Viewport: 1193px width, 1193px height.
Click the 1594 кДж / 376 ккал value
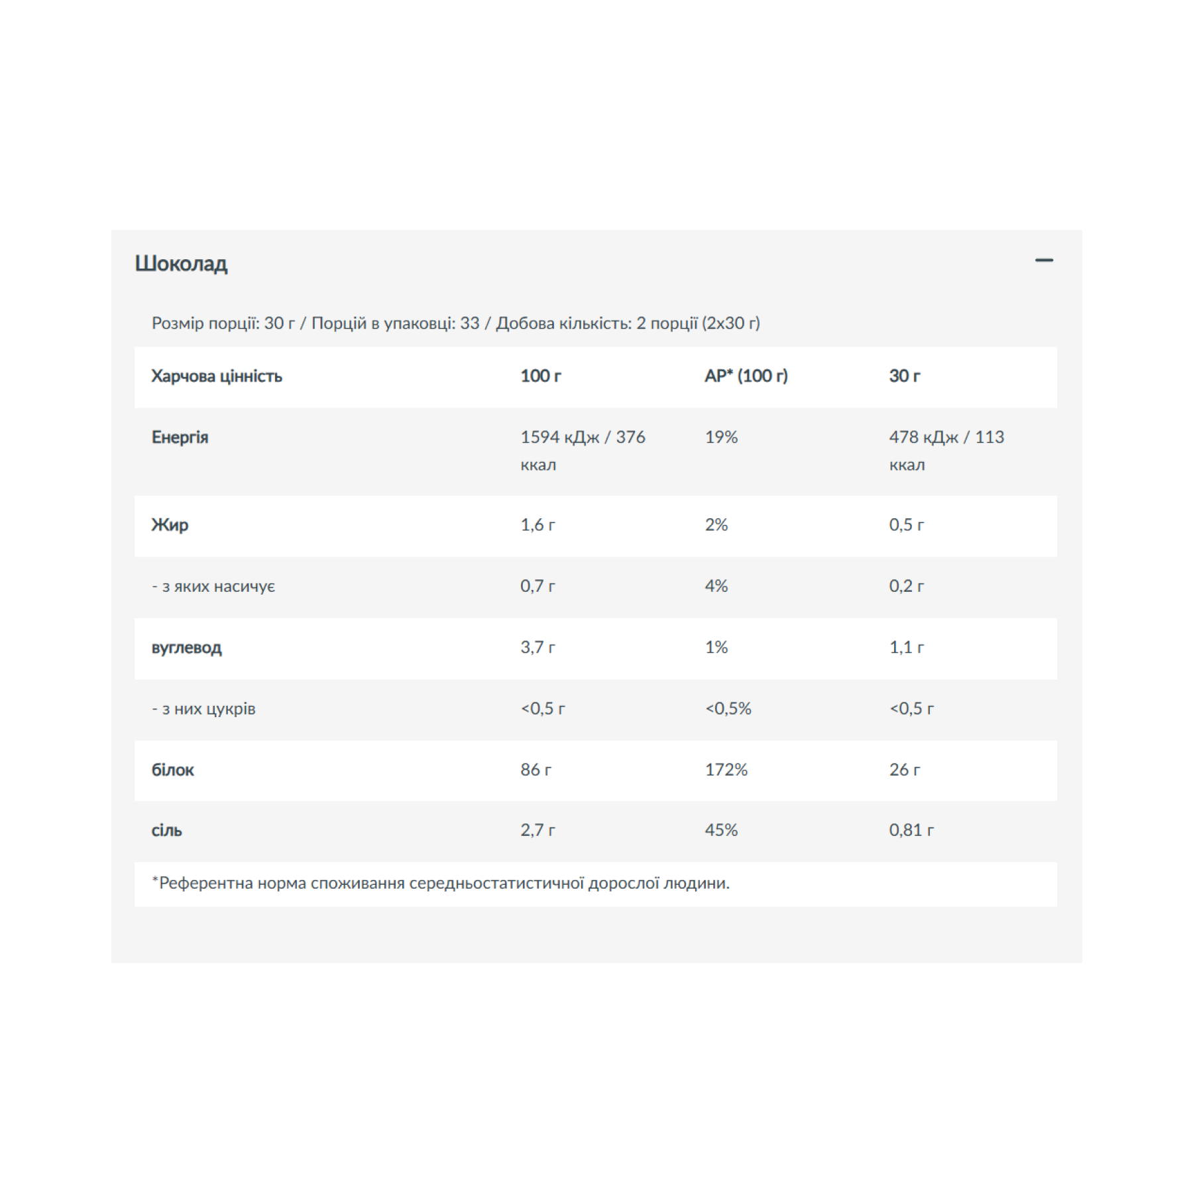(x=582, y=451)
